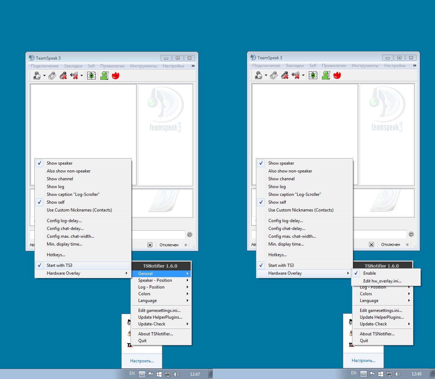The width and height of the screenshot is (435, 379).
Task: Uncheck Show speaker in left context menu
Action: (83, 163)
